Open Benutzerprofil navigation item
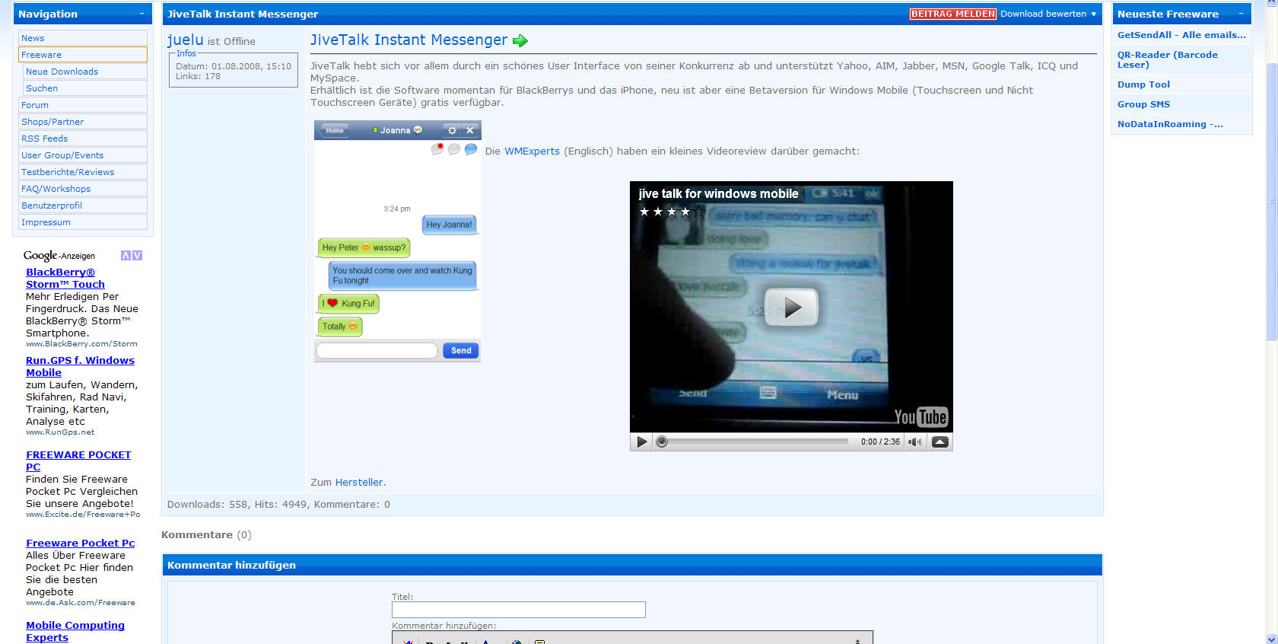 [x=83, y=206]
